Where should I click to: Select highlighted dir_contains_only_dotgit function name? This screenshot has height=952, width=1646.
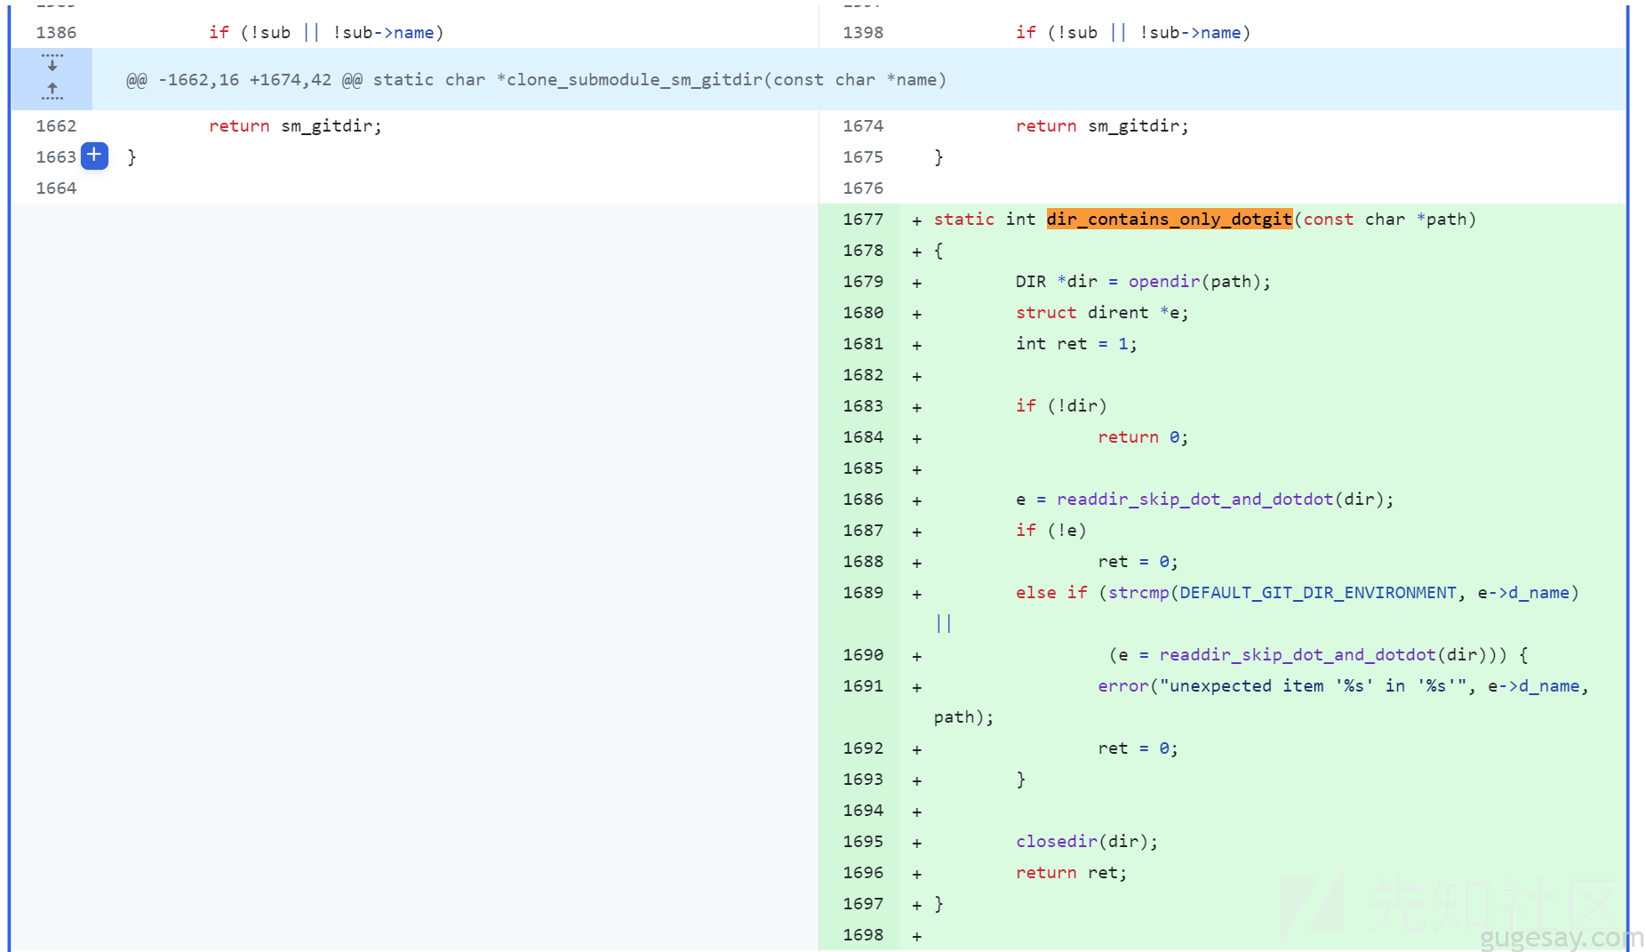(x=1169, y=219)
